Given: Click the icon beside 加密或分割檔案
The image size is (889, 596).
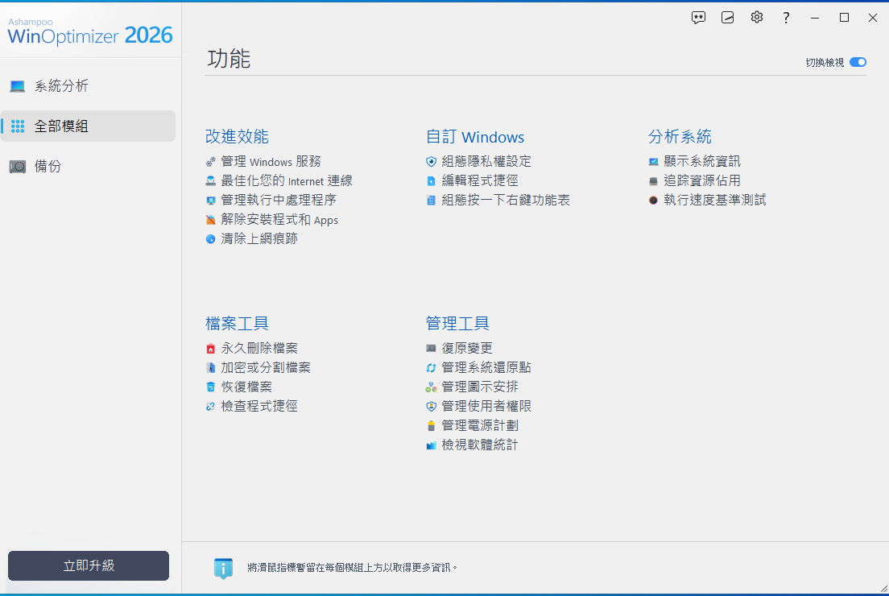Looking at the screenshot, I should pyautogui.click(x=210, y=368).
